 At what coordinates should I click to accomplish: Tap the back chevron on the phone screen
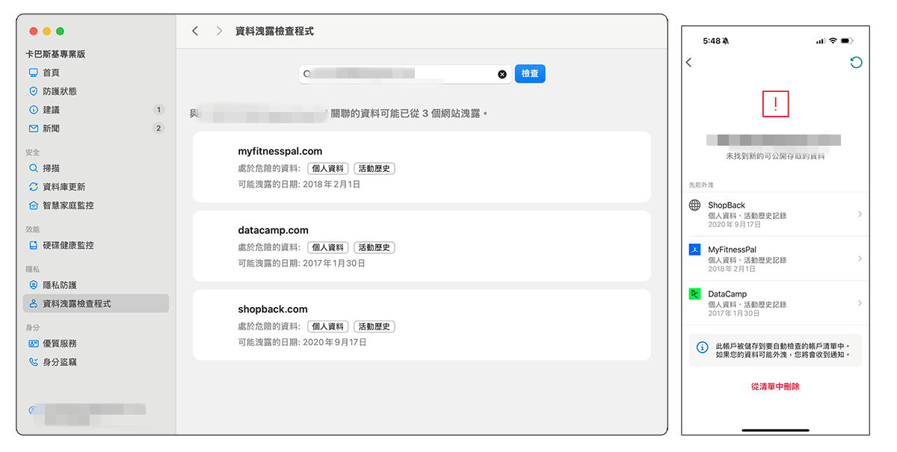point(689,63)
